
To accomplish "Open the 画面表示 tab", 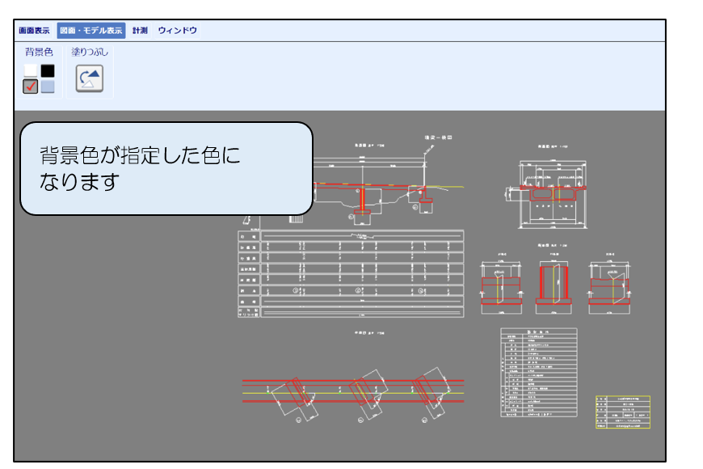I will click(34, 31).
